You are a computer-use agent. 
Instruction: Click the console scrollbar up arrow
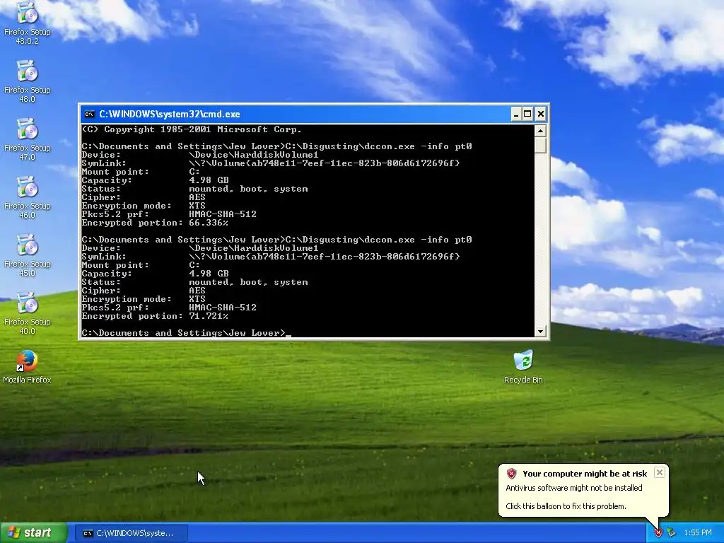[540, 131]
